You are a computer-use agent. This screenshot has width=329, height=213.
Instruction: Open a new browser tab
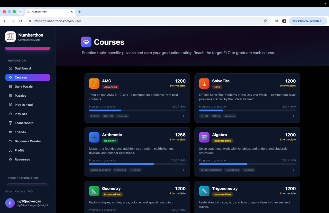[x=80, y=12]
